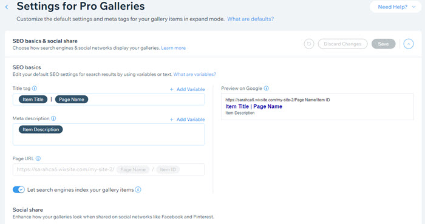425x224 pixels.
Task: Click the preview URL text on Google preview
Action: point(277,100)
